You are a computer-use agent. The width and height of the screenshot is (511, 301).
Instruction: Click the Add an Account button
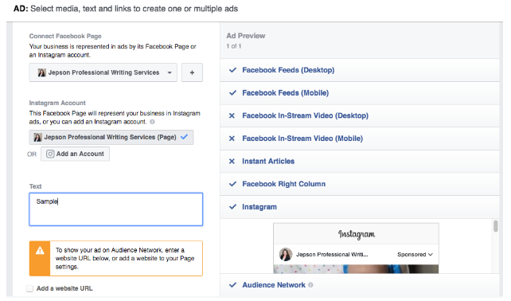click(x=75, y=154)
